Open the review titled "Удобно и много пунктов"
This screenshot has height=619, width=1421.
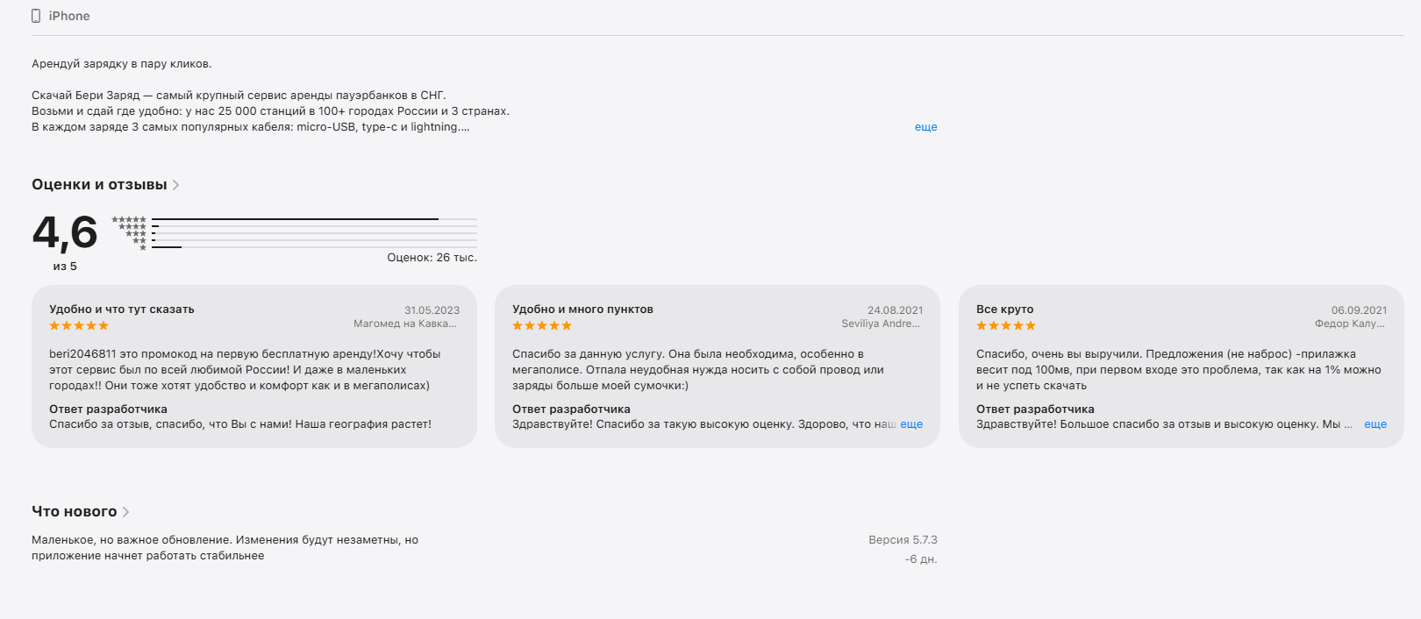click(x=582, y=309)
